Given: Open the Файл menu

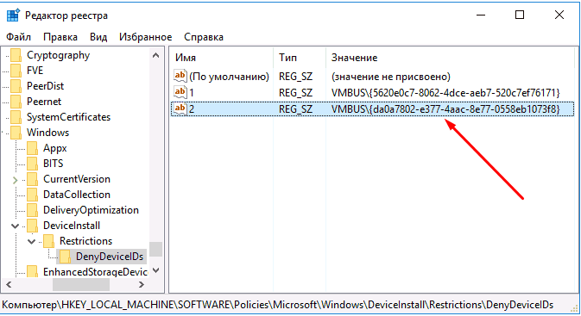Looking at the screenshot, I should (x=18, y=37).
